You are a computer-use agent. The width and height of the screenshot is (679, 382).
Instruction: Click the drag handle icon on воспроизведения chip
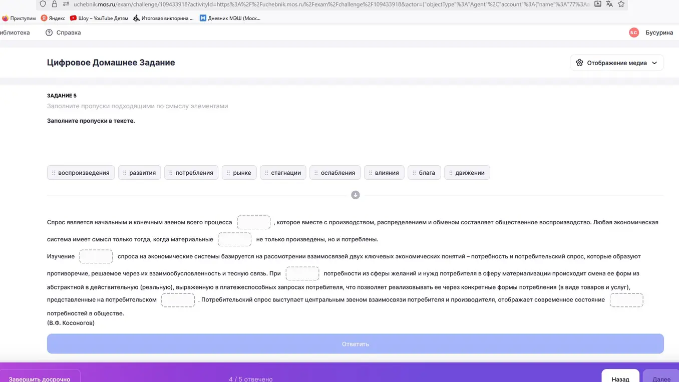click(x=54, y=173)
